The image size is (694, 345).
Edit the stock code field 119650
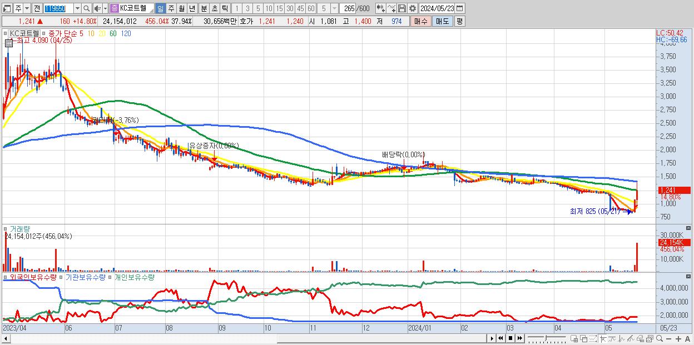point(58,8)
